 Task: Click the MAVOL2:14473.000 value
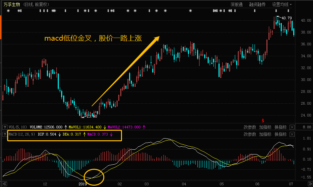click(124, 127)
